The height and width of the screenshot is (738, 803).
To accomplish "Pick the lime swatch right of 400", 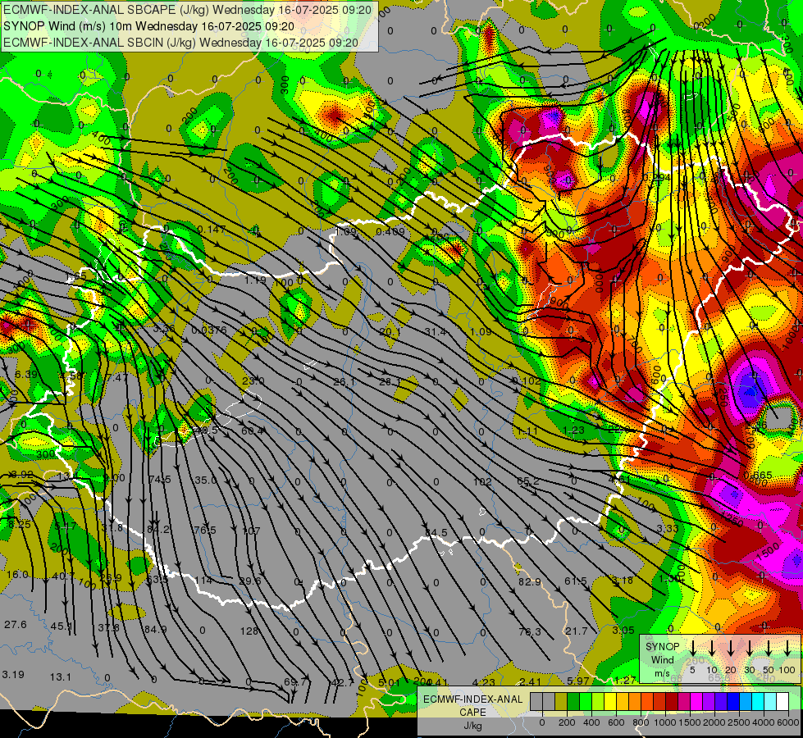I will point(598,701).
